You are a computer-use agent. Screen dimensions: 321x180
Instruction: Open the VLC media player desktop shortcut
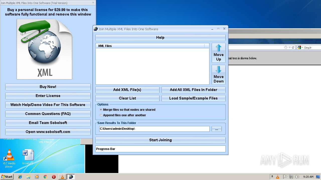tap(9, 158)
